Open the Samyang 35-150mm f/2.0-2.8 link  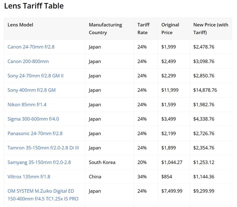(39, 162)
